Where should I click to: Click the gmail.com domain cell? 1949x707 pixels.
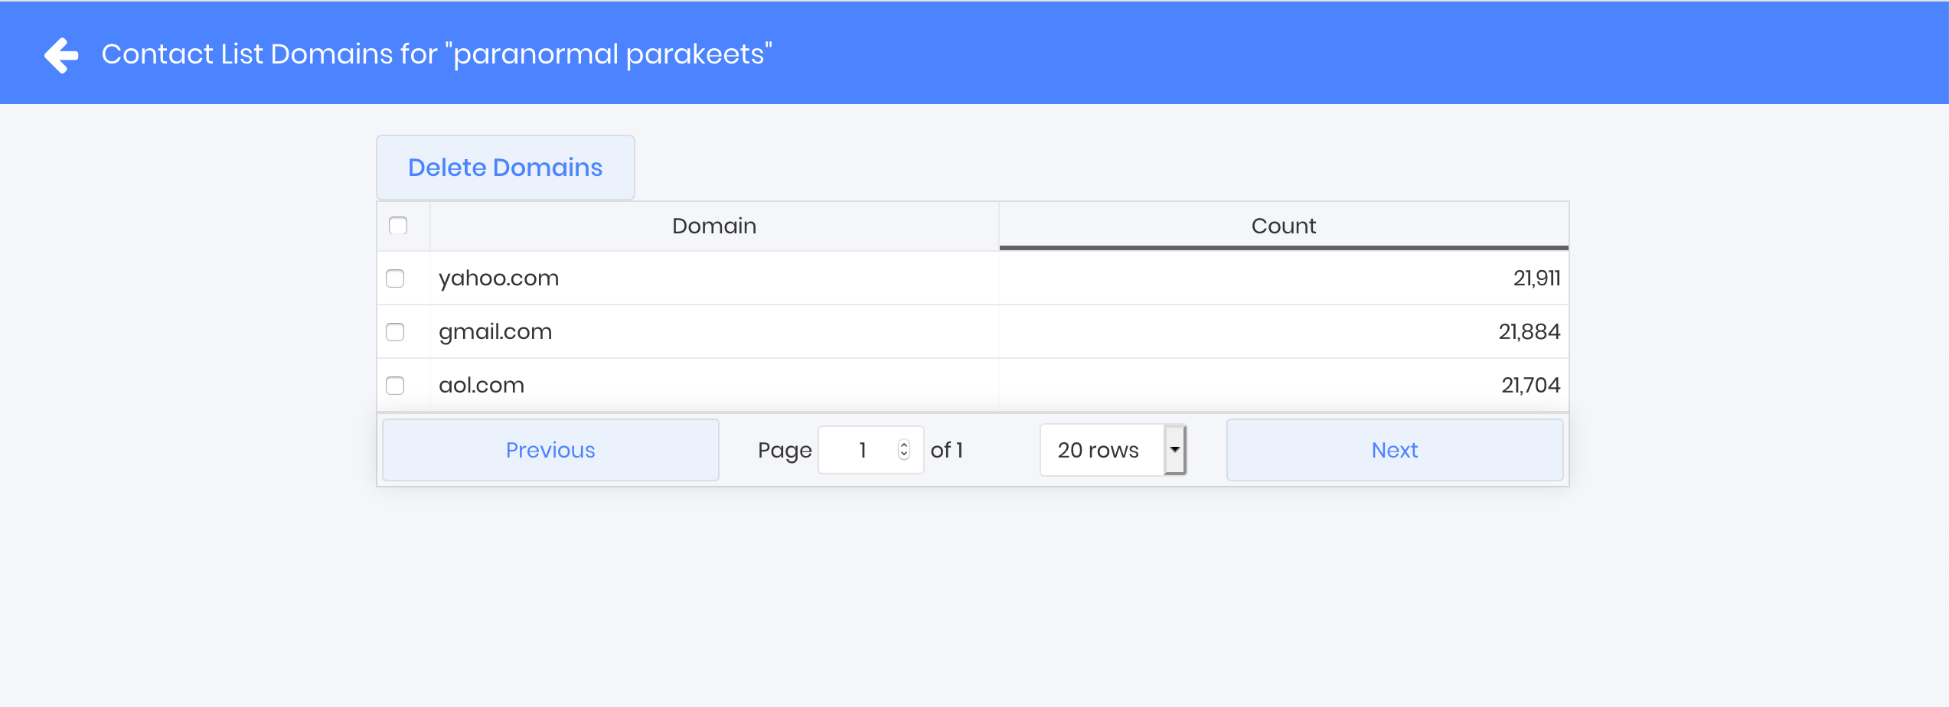coord(495,332)
